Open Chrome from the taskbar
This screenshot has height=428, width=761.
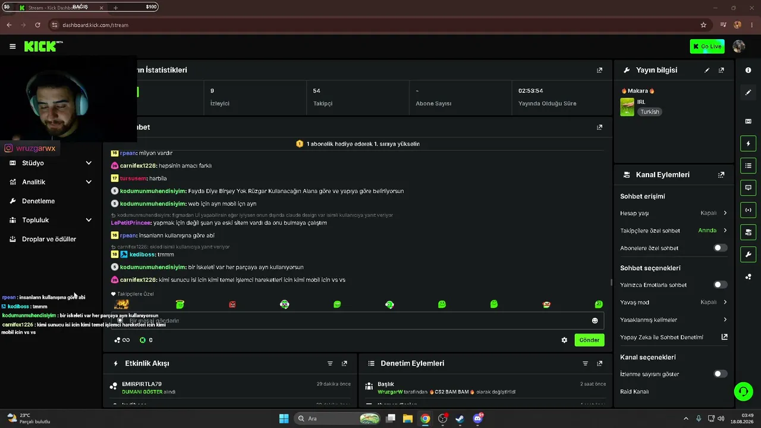(425, 418)
